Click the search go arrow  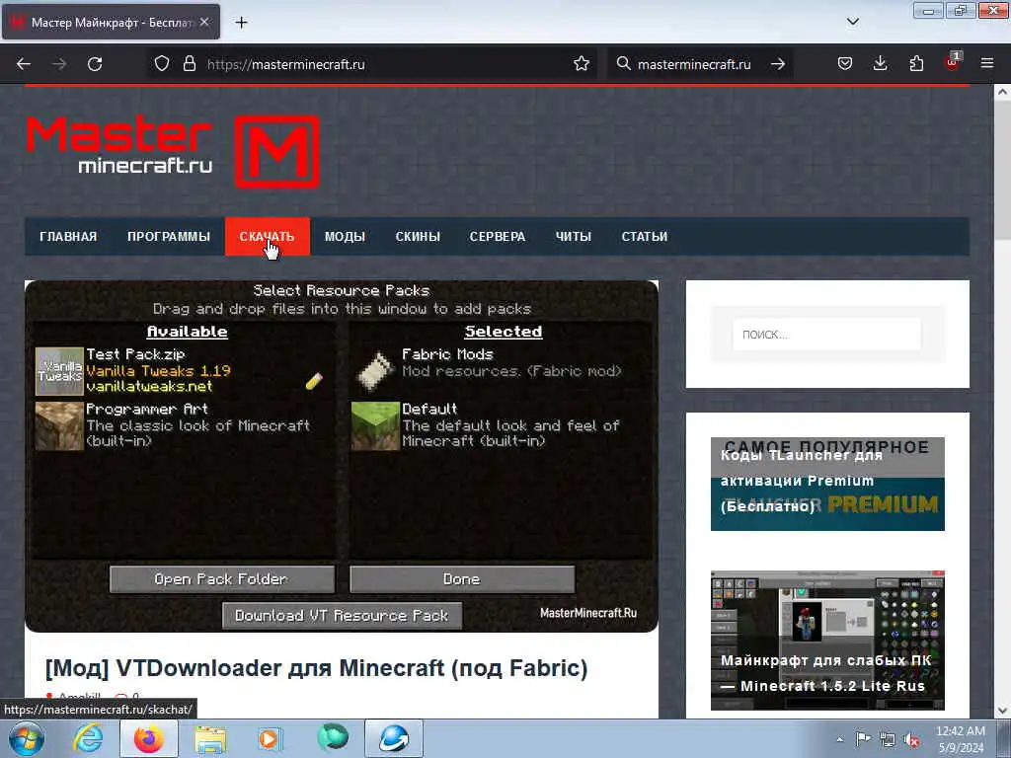click(778, 64)
